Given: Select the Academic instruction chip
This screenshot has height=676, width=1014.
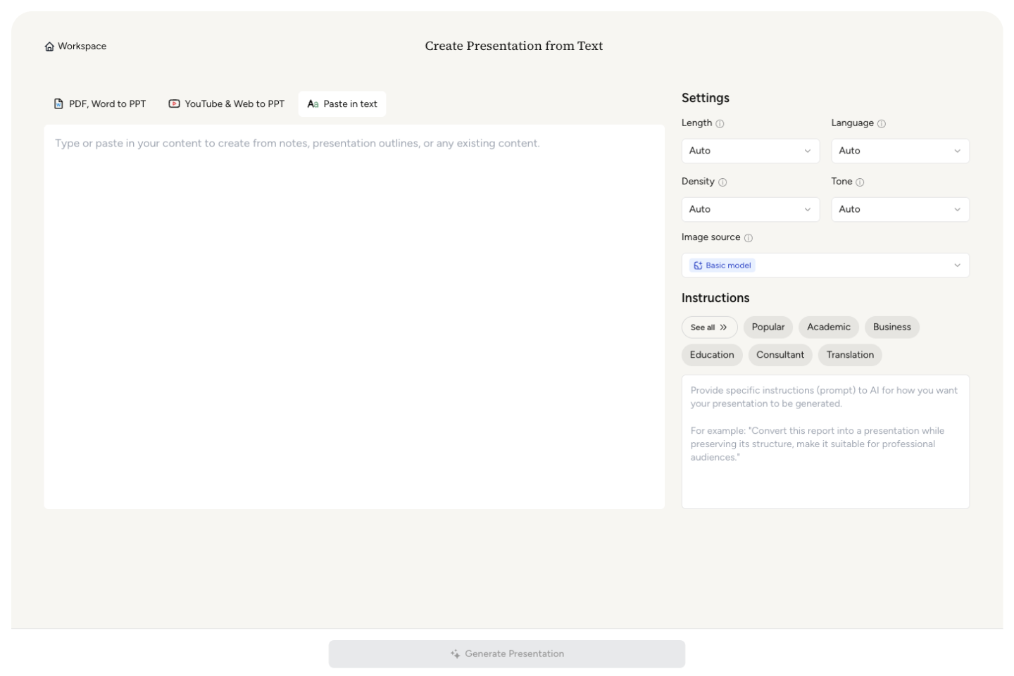Looking at the screenshot, I should pyautogui.click(x=828, y=327).
